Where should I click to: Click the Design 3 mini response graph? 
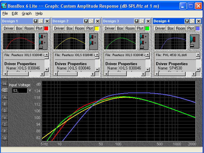tap(120, 41)
